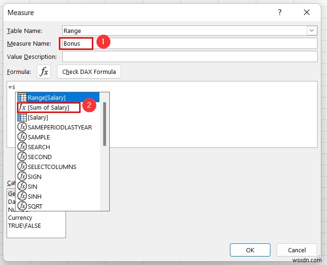The width and height of the screenshot is (327, 265).
Task: Close the Measure dialog
Action: tap(307, 12)
